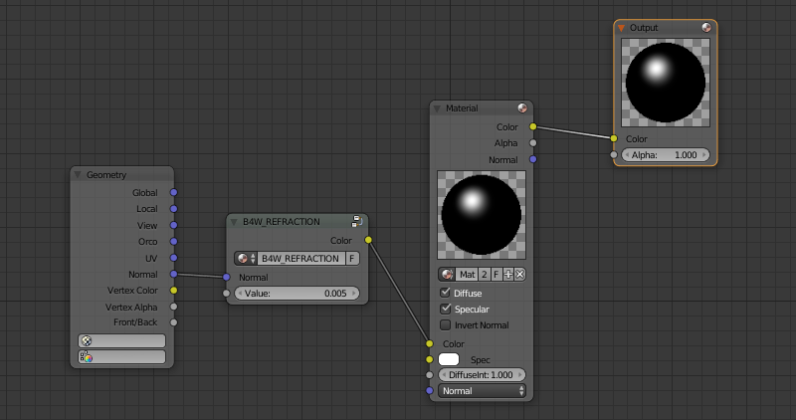Click the Output node preview toggle icon
796x420 pixels.
(x=706, y=28)
